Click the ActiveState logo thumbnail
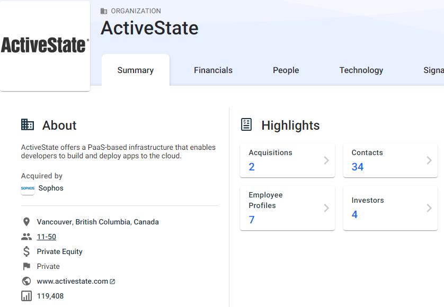The width and height of the screenshot is (444, 307). 45,46
